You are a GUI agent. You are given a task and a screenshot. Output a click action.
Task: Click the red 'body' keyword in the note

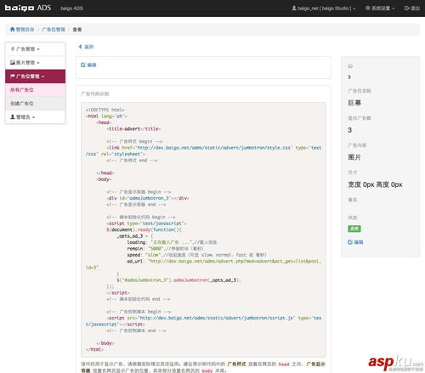click(x=207, y=370)
